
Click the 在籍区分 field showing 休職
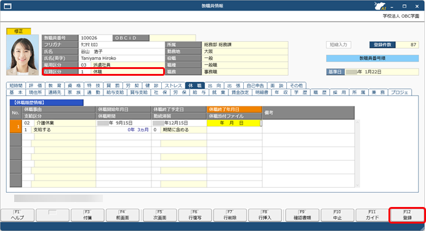[x=121, y=71]
